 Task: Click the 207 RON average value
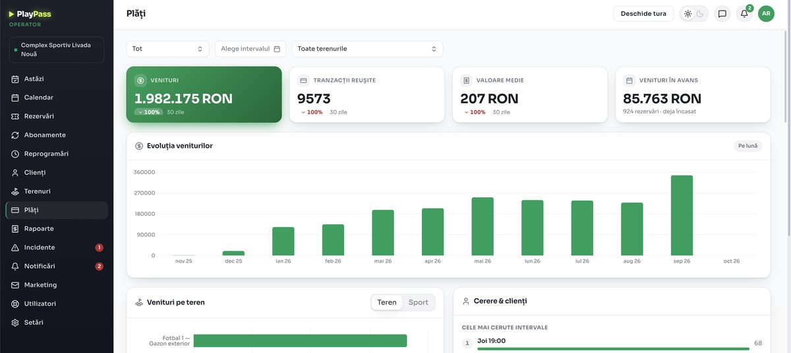(x=489, y=98)
